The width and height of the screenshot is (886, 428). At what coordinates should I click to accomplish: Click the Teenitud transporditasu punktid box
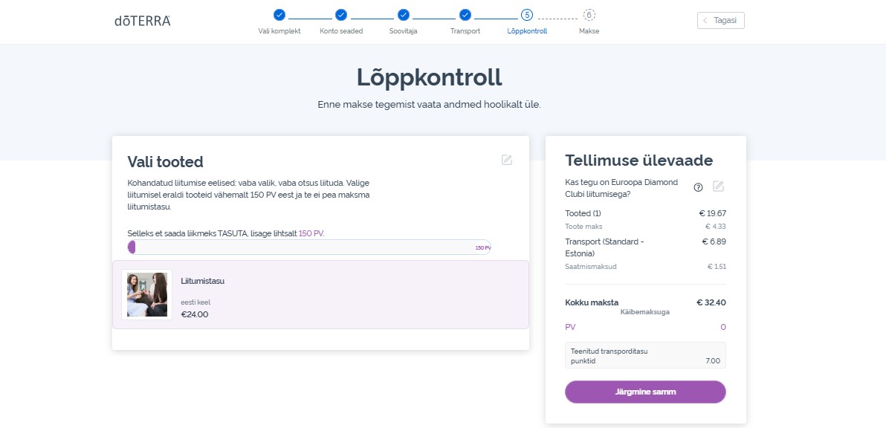(645, 356)
